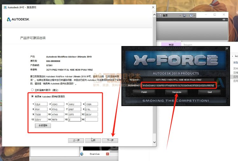Click the 登录 sign-in user icon in the background window
The width and height of the screenshot is (238, 161).
[160, 16]
